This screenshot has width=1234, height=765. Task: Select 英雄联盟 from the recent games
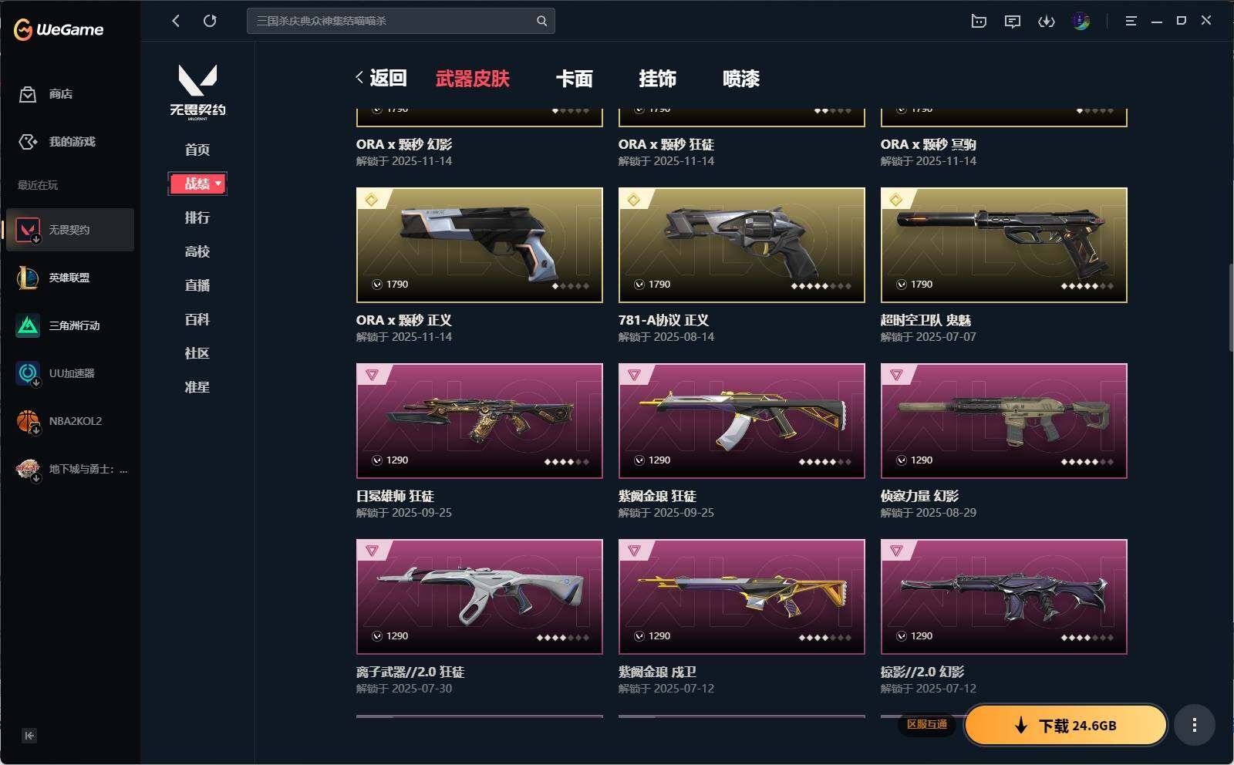(70, 278)
